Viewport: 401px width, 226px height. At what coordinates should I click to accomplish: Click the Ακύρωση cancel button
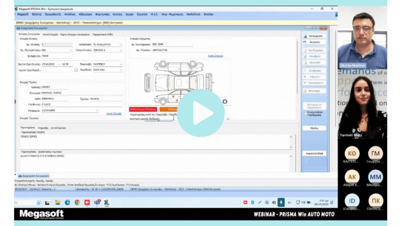pos(314,42)
